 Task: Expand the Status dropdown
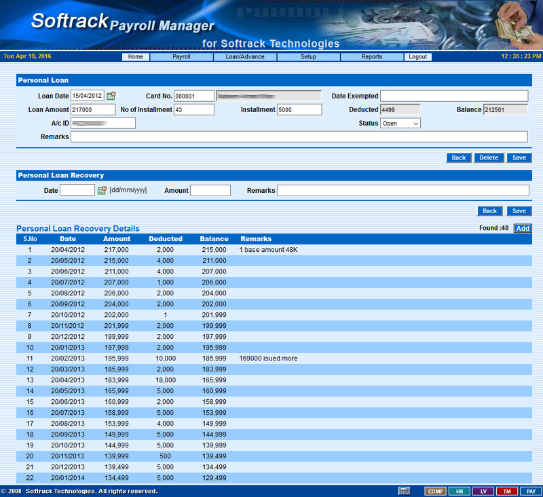pyautogui.click(x=400, y=124)
